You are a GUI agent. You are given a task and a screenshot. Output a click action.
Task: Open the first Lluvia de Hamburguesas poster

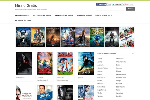[65, 64]
